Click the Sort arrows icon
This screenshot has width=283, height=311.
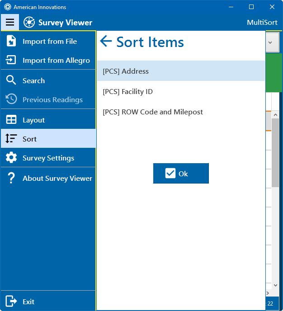tap(11, 138)
